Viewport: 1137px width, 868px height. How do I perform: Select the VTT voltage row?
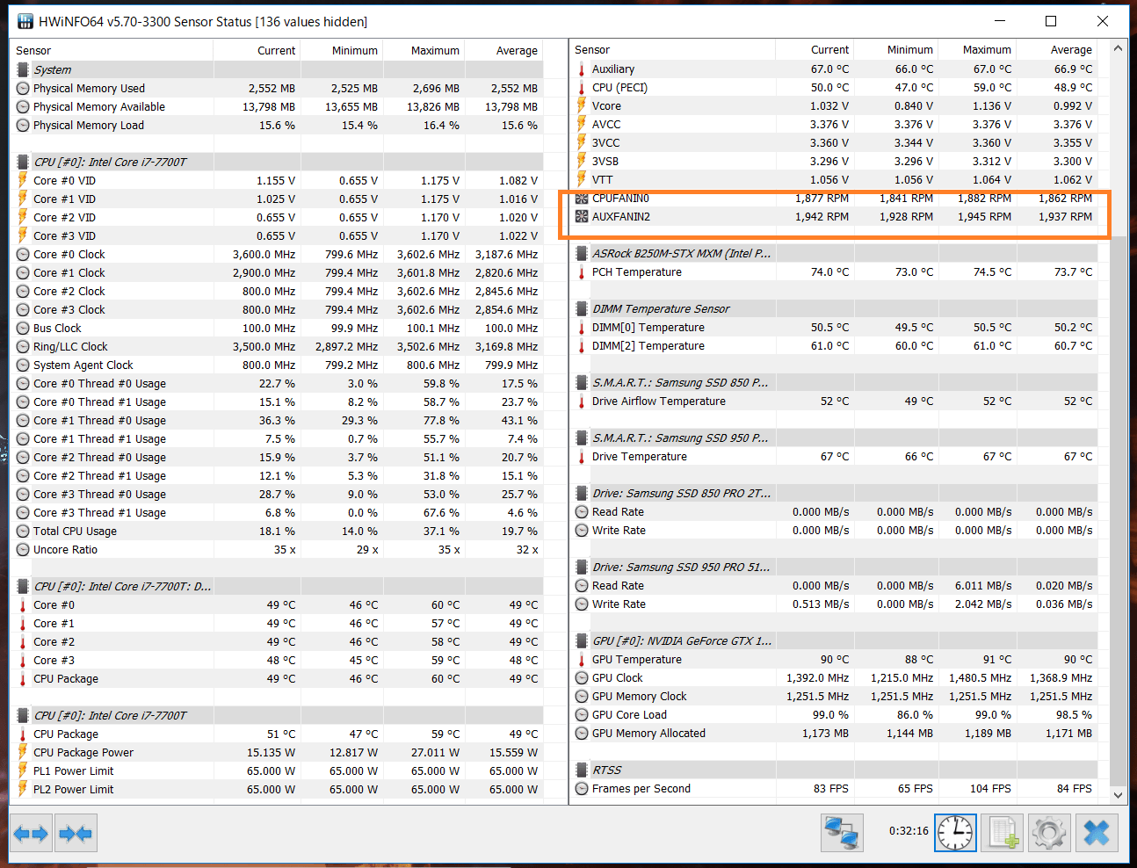pyautogui.click(x=835, y=180)
